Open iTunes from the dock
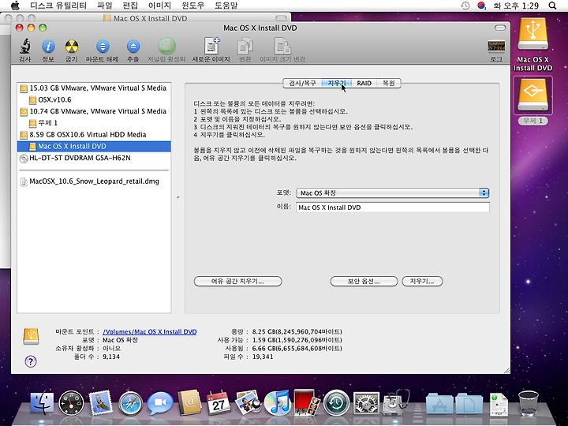This screenshot has width=568, height=426. pyautogui.click(x=278, y=402)
